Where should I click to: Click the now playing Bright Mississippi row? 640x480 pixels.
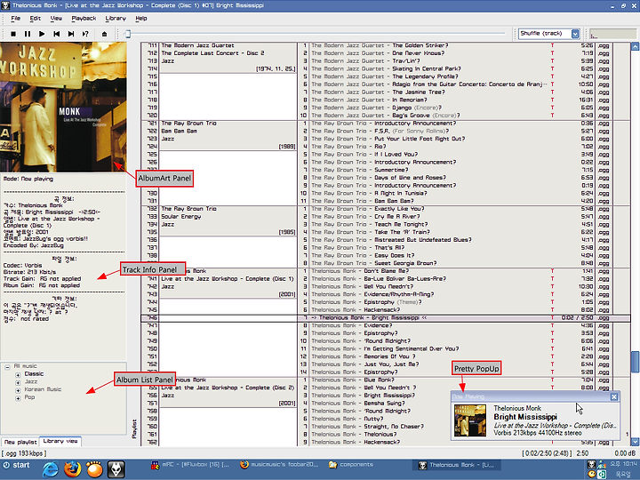click(x=385, y=317)
